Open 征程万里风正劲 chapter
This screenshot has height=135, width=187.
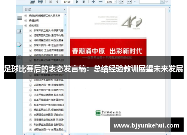click(x=49, y=35)
